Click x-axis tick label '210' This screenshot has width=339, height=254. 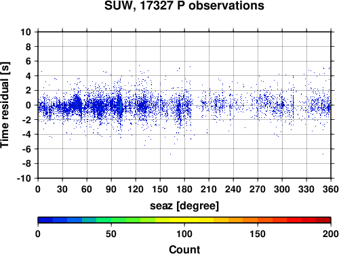click(209, 189)
